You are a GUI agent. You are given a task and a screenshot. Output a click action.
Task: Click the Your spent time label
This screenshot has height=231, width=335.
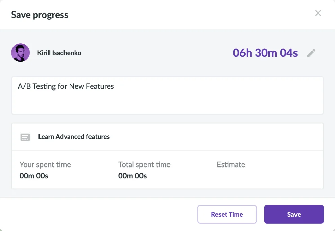[45, 164]
